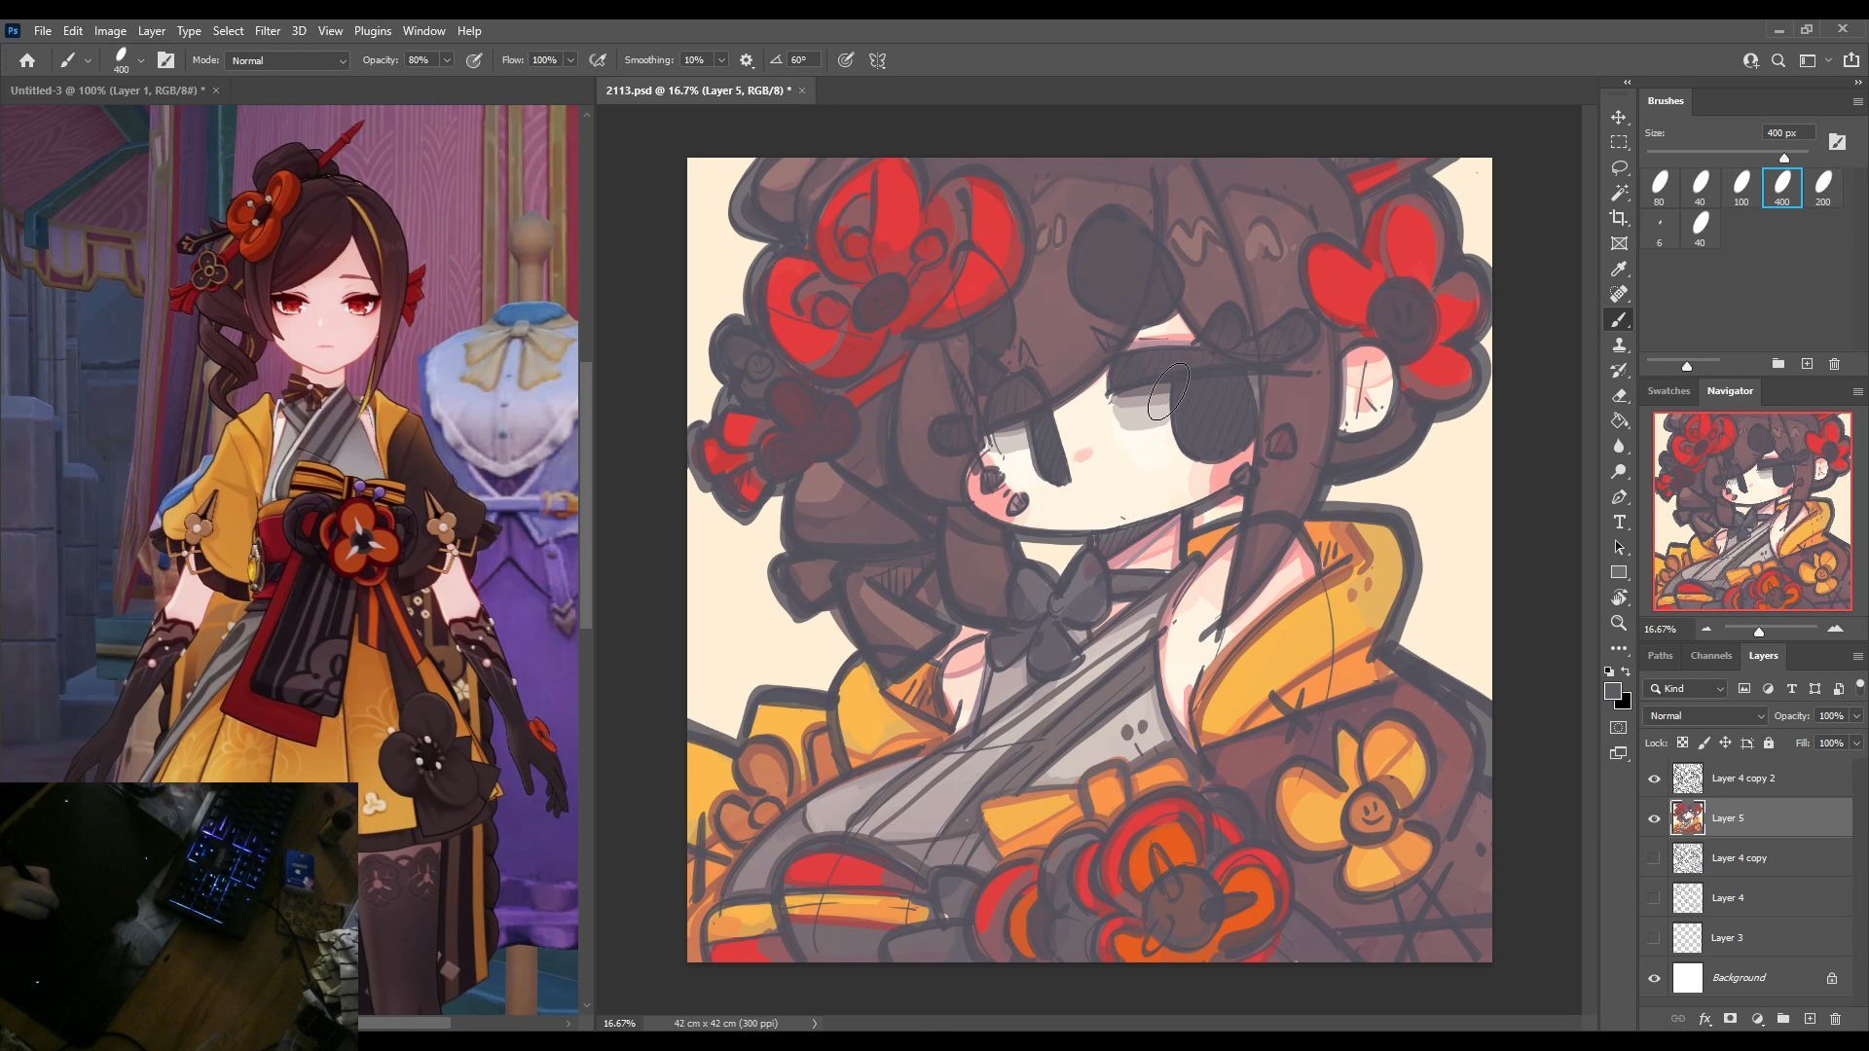Select the Paint Bucket tool
The image size is (1869, 1051).
[1619, 420]
